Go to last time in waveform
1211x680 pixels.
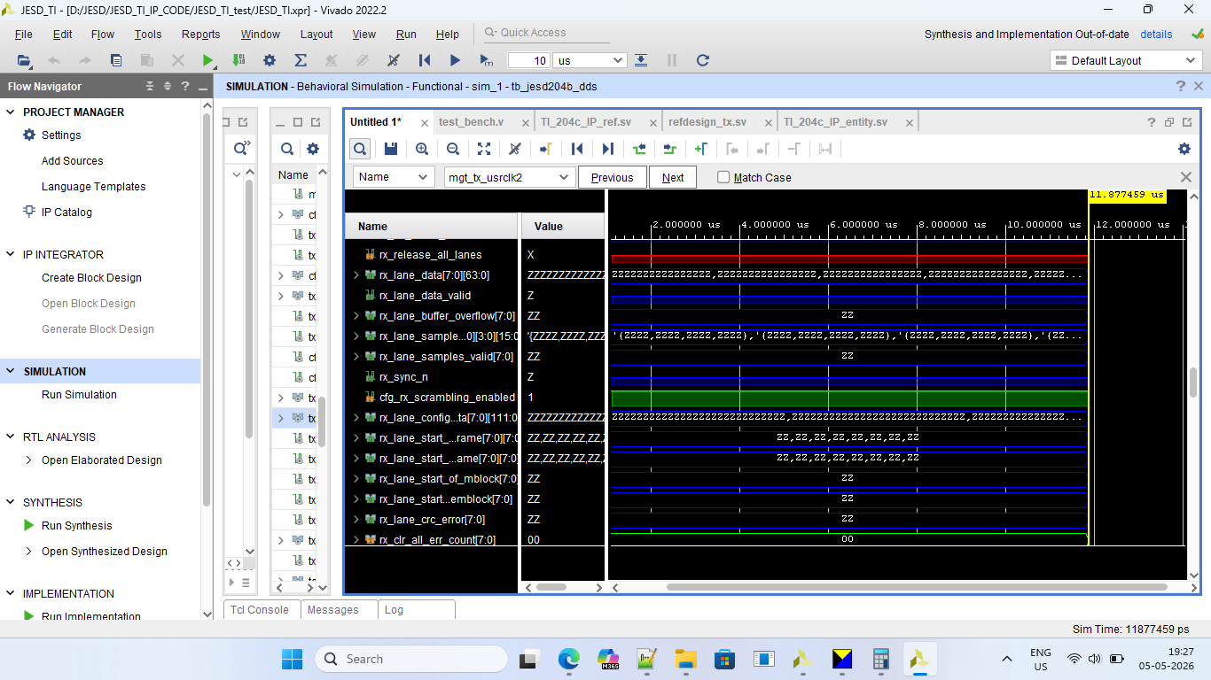[608, 149]
